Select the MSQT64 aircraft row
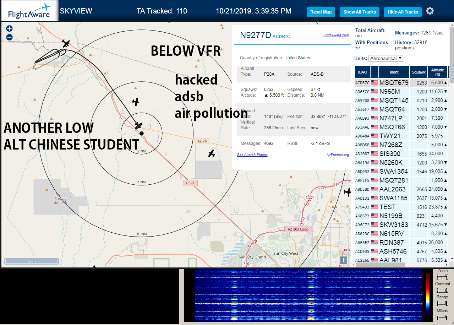Image resolution: width=454 pixels, height=325 pixels. tap(401, 109)
